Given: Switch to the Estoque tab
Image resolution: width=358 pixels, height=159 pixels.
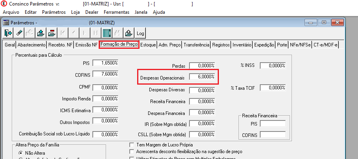Looking at the screenshot, I should point(148,45).
